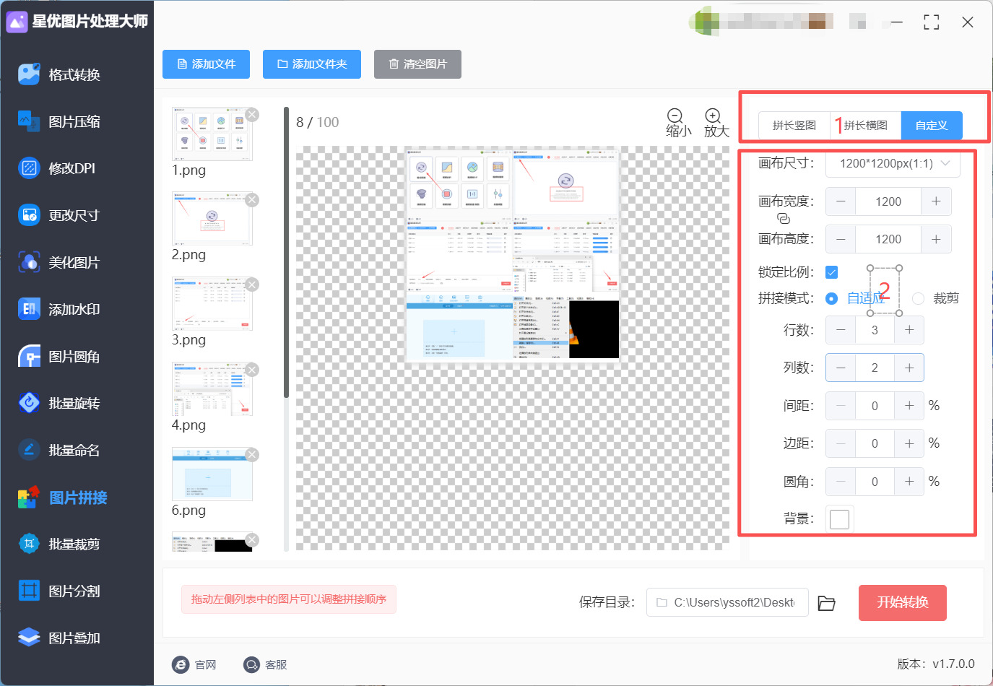Click the folder icon beside 保存目录

(x=827, y=603)
